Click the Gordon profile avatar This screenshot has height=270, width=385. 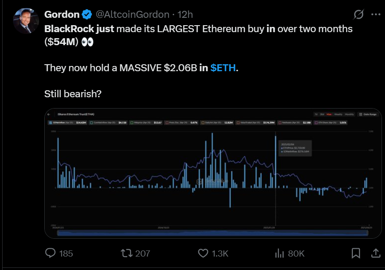coord(27,20)
